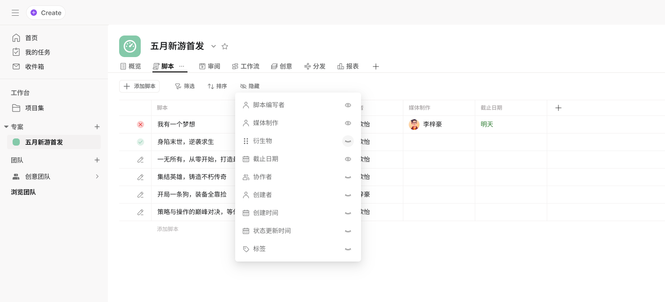The width and height of the screenshot is (665, 302).
Task: Click the green check status icon on 身陷末世
Action: click(140, 142)
